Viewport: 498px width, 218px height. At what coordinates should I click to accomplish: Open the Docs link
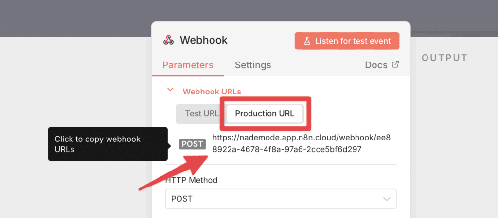click(376, 65)
